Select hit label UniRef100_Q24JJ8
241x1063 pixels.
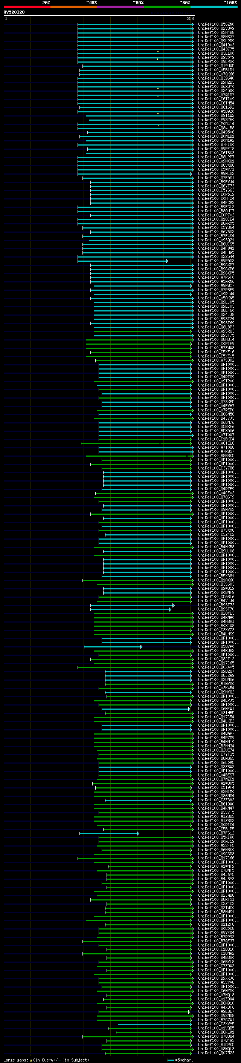tap(216, 314)
